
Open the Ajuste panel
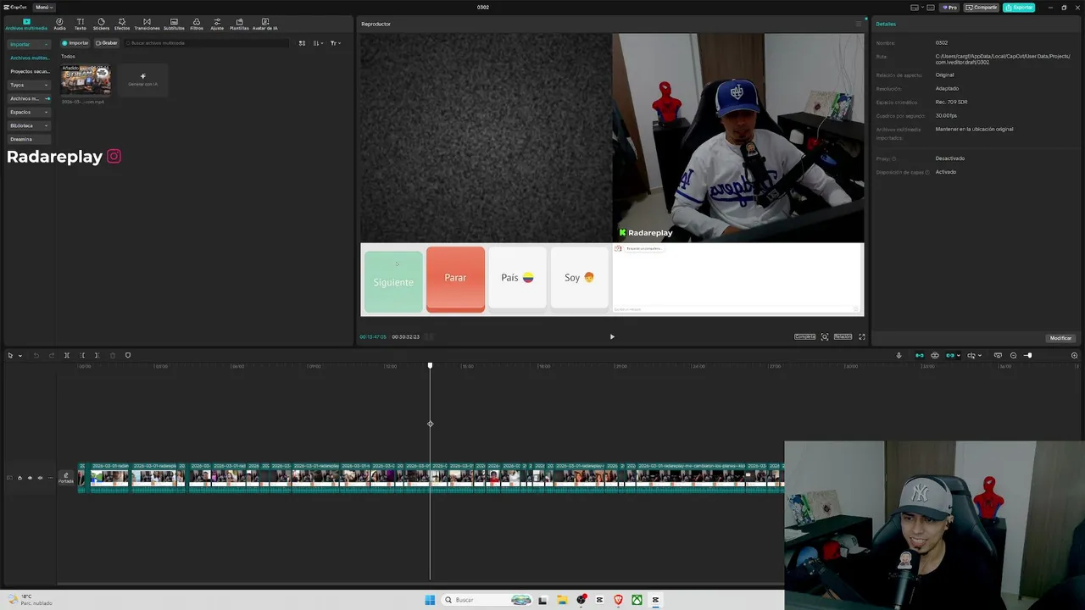pyautogui.click(x=217, y=24)
